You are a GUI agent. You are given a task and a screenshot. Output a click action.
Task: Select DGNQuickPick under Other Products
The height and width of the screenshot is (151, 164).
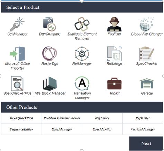(x=21, y=118)
